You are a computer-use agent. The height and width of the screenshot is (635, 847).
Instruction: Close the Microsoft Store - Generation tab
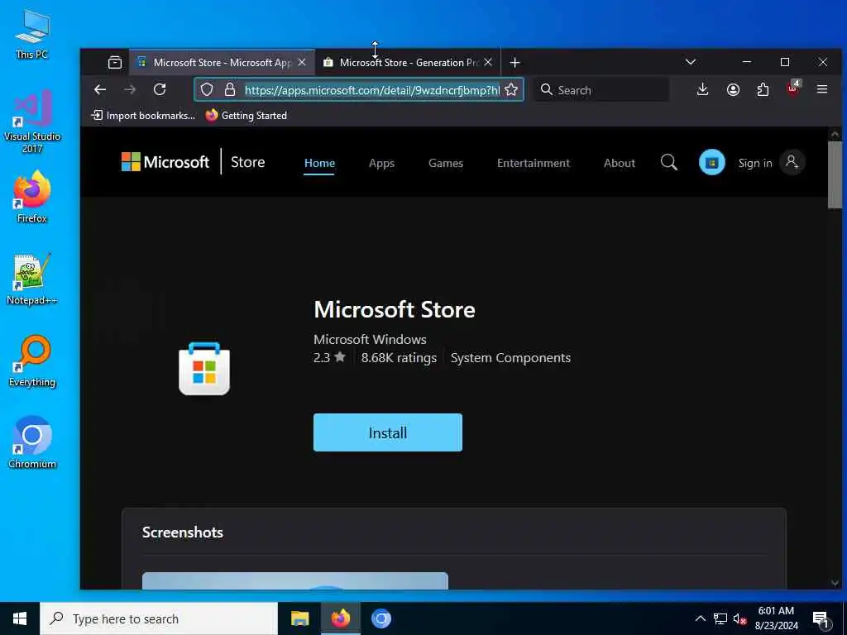(x=488, y=63)
